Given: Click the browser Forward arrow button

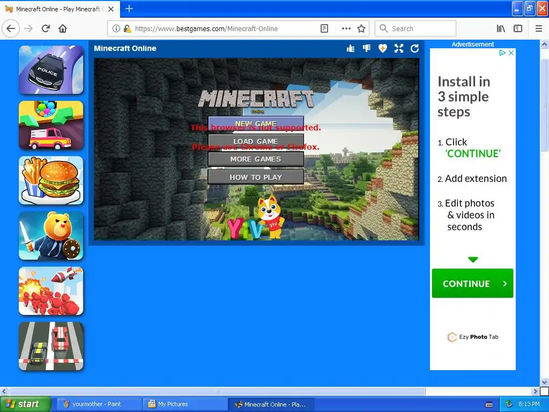Looking at the screenshot, I should coord(29,28).
